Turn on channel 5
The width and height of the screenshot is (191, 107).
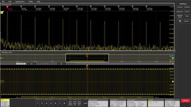coord(51,103)
